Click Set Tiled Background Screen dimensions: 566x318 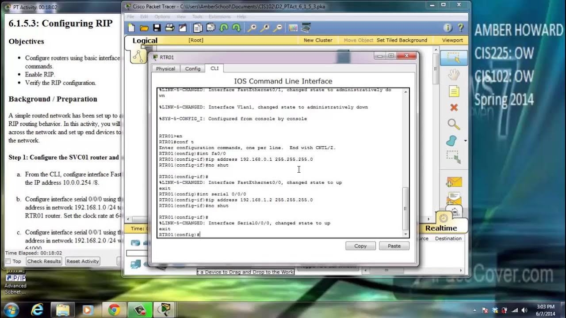[402, 40]
